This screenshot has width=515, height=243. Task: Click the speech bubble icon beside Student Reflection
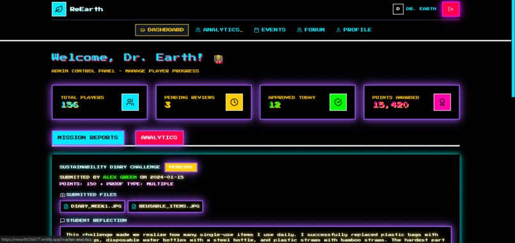[63, 221]
